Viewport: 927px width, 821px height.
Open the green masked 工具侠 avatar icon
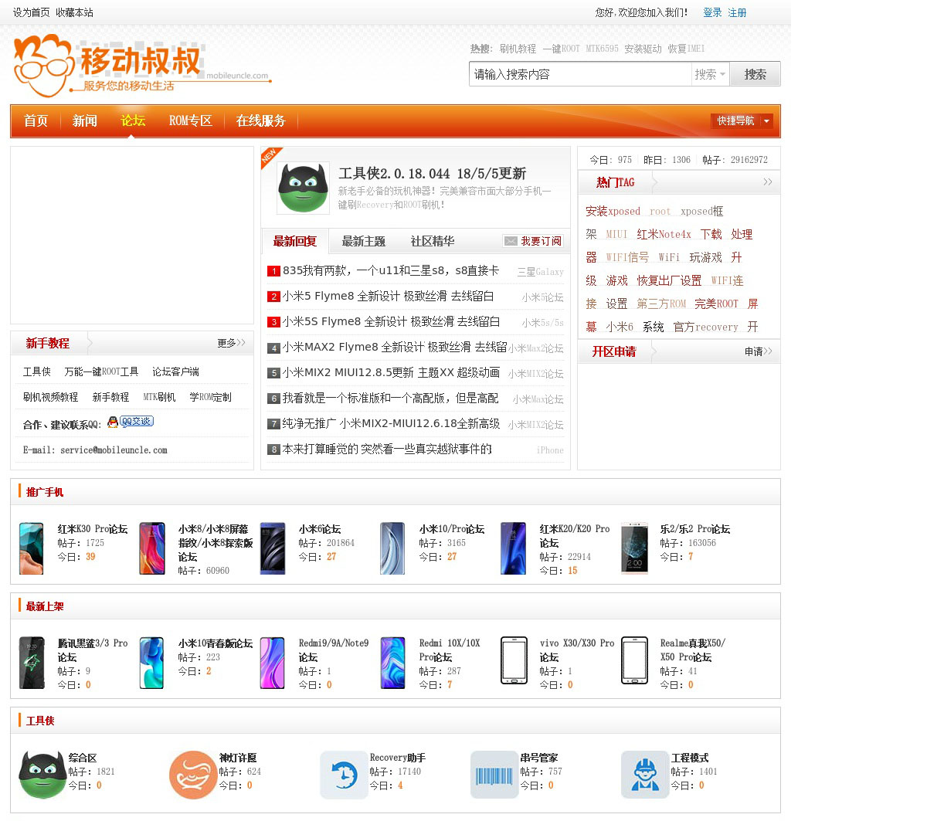pyautogui.click(x=303, y=188)
